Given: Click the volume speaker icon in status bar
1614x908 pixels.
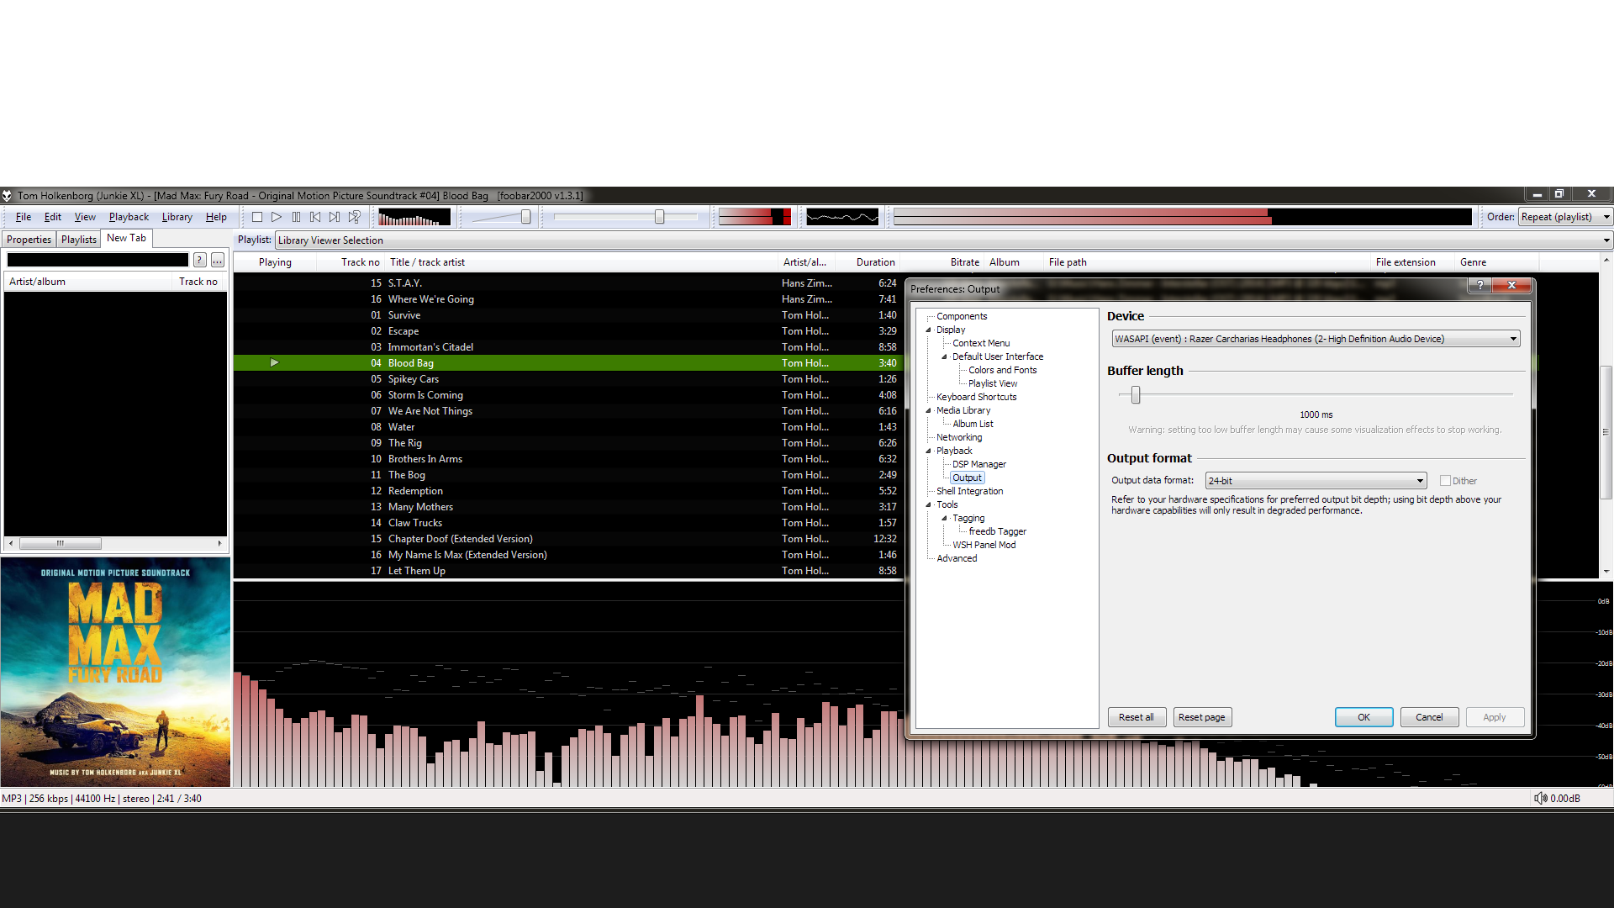Looking at the screenshot, I should [x=1540, y=798].
